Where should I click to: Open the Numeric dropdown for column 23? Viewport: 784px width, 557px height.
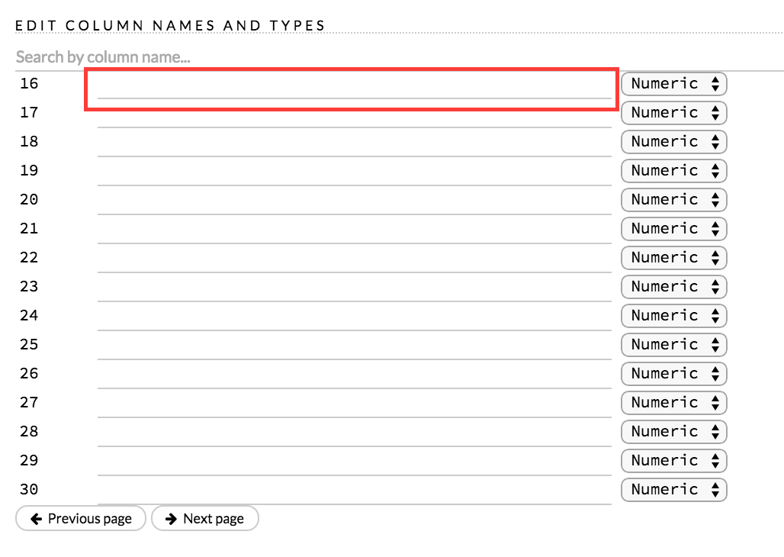tap(673, 286)
